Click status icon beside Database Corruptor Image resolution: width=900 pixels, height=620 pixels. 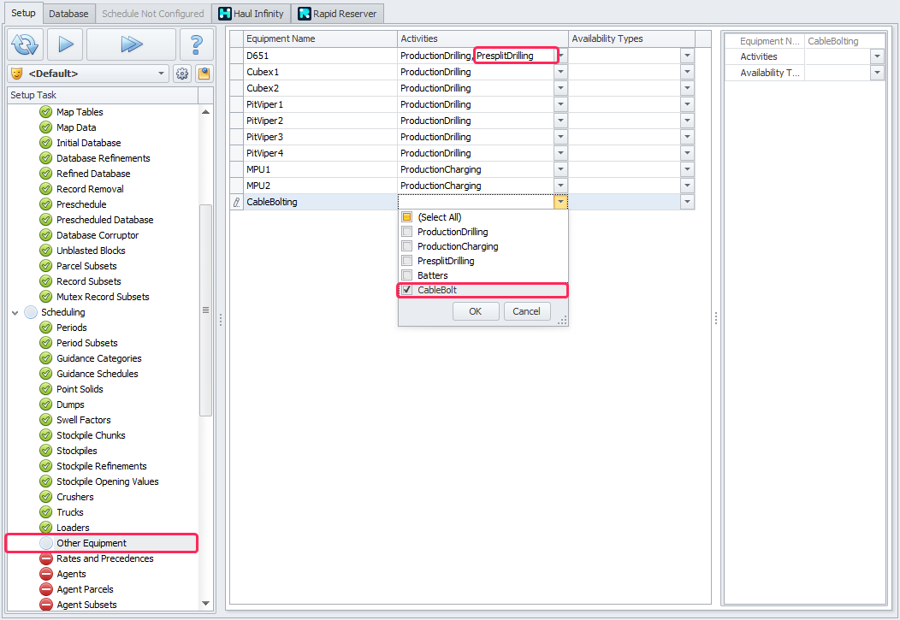coord(46,235)
